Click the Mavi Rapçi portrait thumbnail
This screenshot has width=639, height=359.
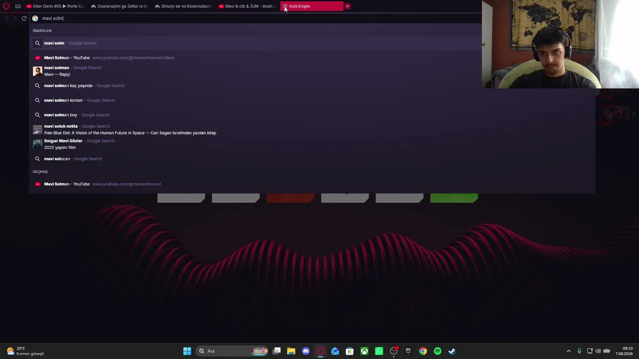point(37,71)
